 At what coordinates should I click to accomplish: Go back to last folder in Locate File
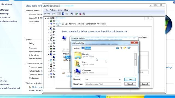point(117,48)
